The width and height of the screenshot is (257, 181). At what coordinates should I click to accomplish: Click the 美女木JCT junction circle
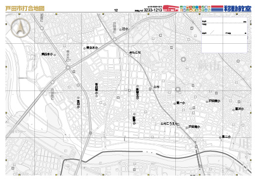click(68, 68)
